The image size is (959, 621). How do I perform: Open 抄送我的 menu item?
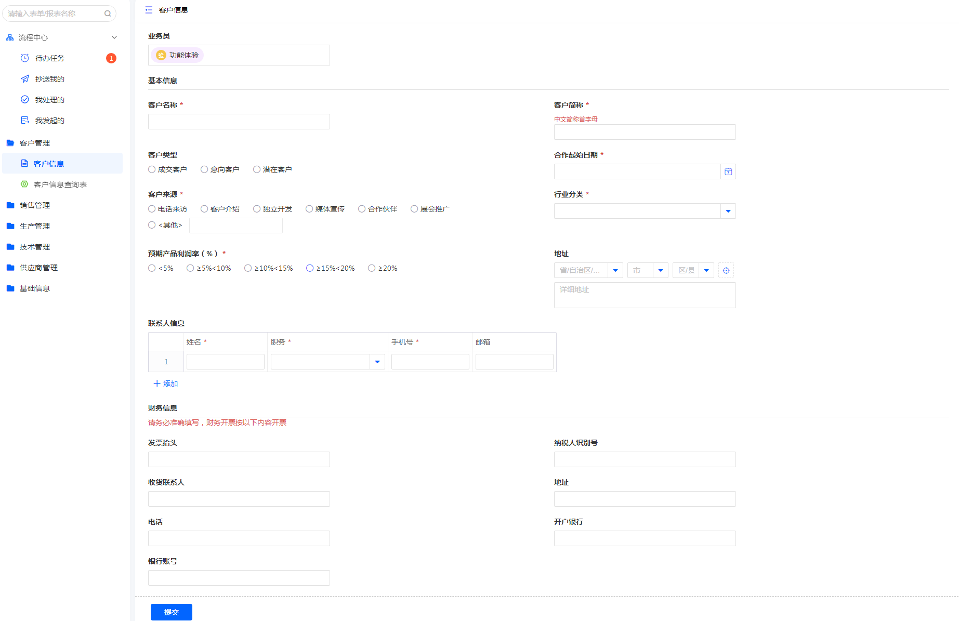coord(62,79)
